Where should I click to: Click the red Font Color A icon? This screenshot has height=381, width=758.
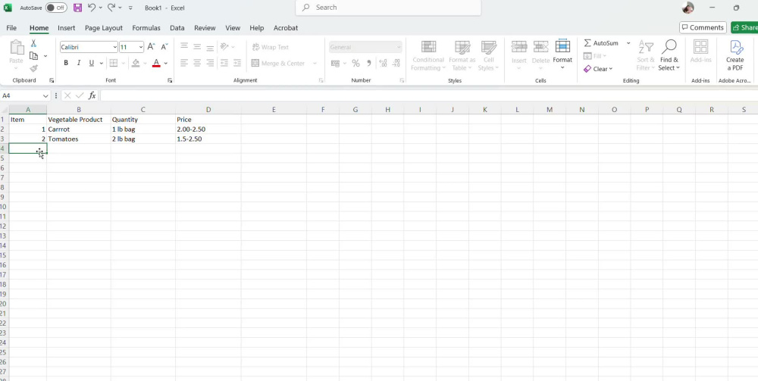pos(156,63)
